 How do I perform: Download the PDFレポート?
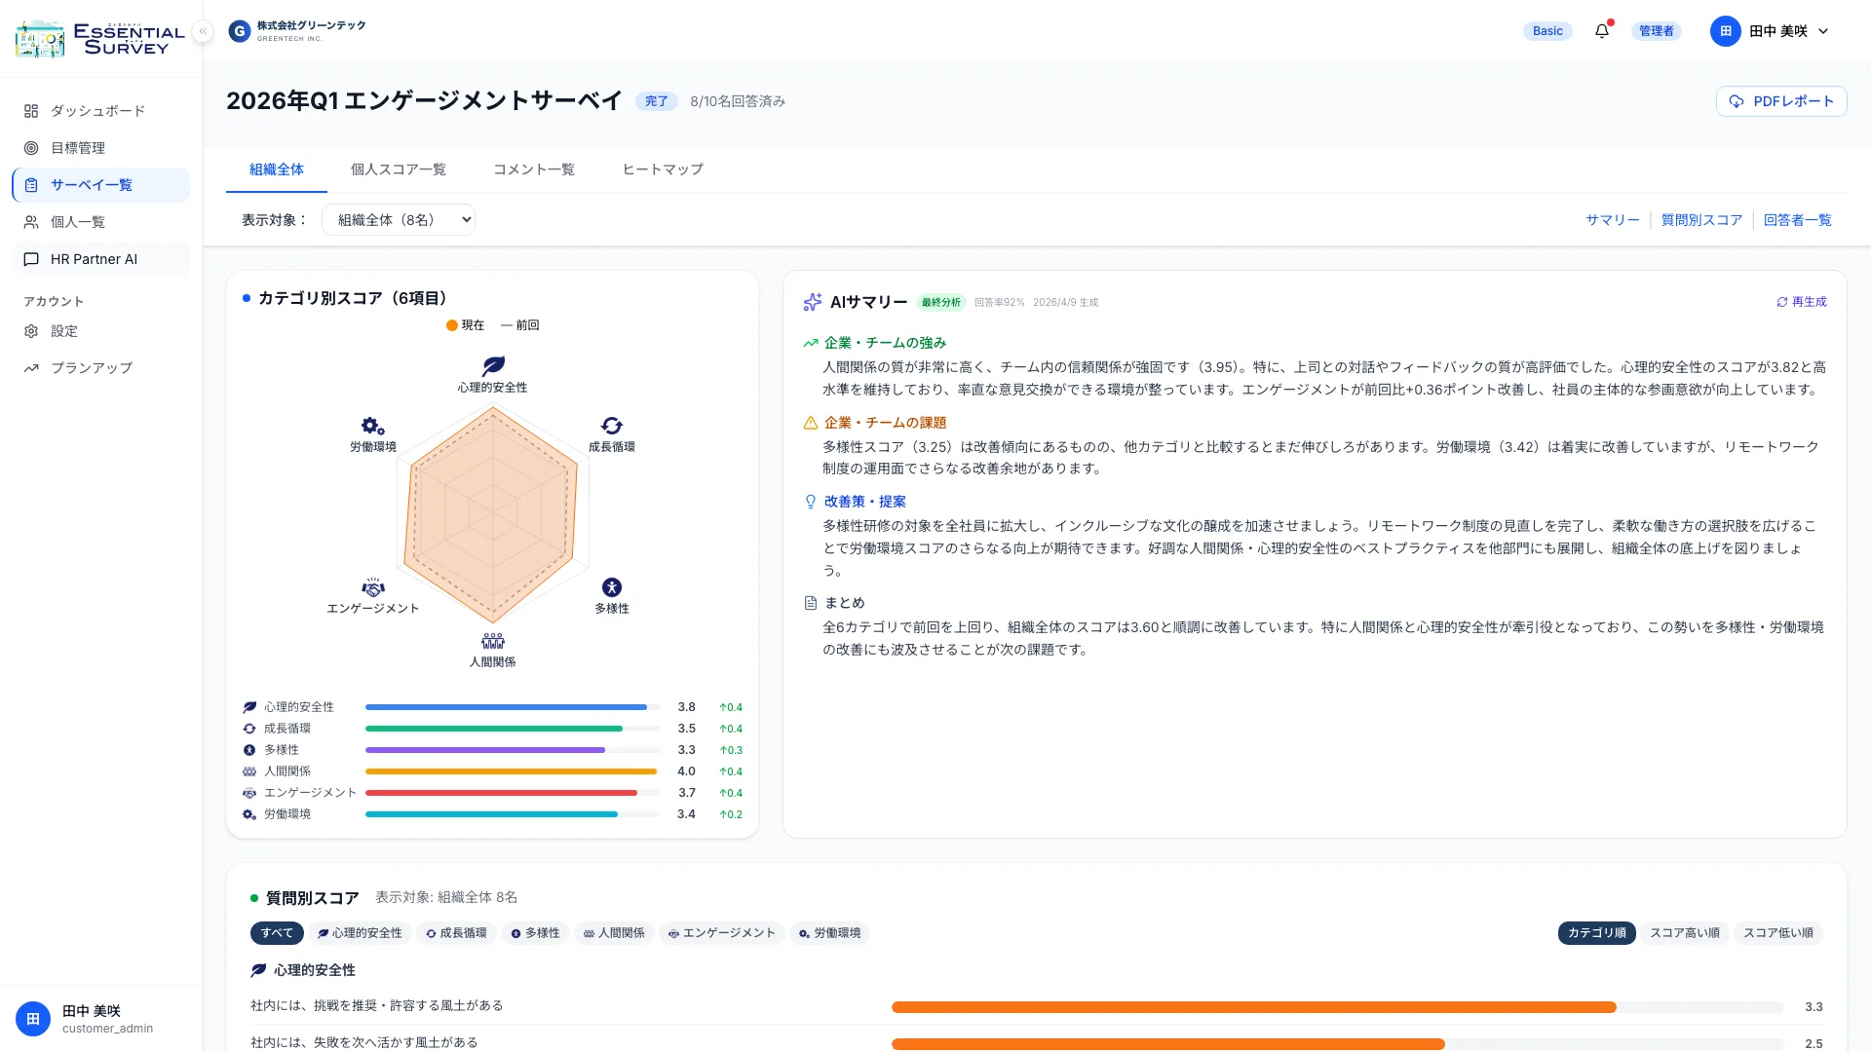click(x=1781, y=101)
